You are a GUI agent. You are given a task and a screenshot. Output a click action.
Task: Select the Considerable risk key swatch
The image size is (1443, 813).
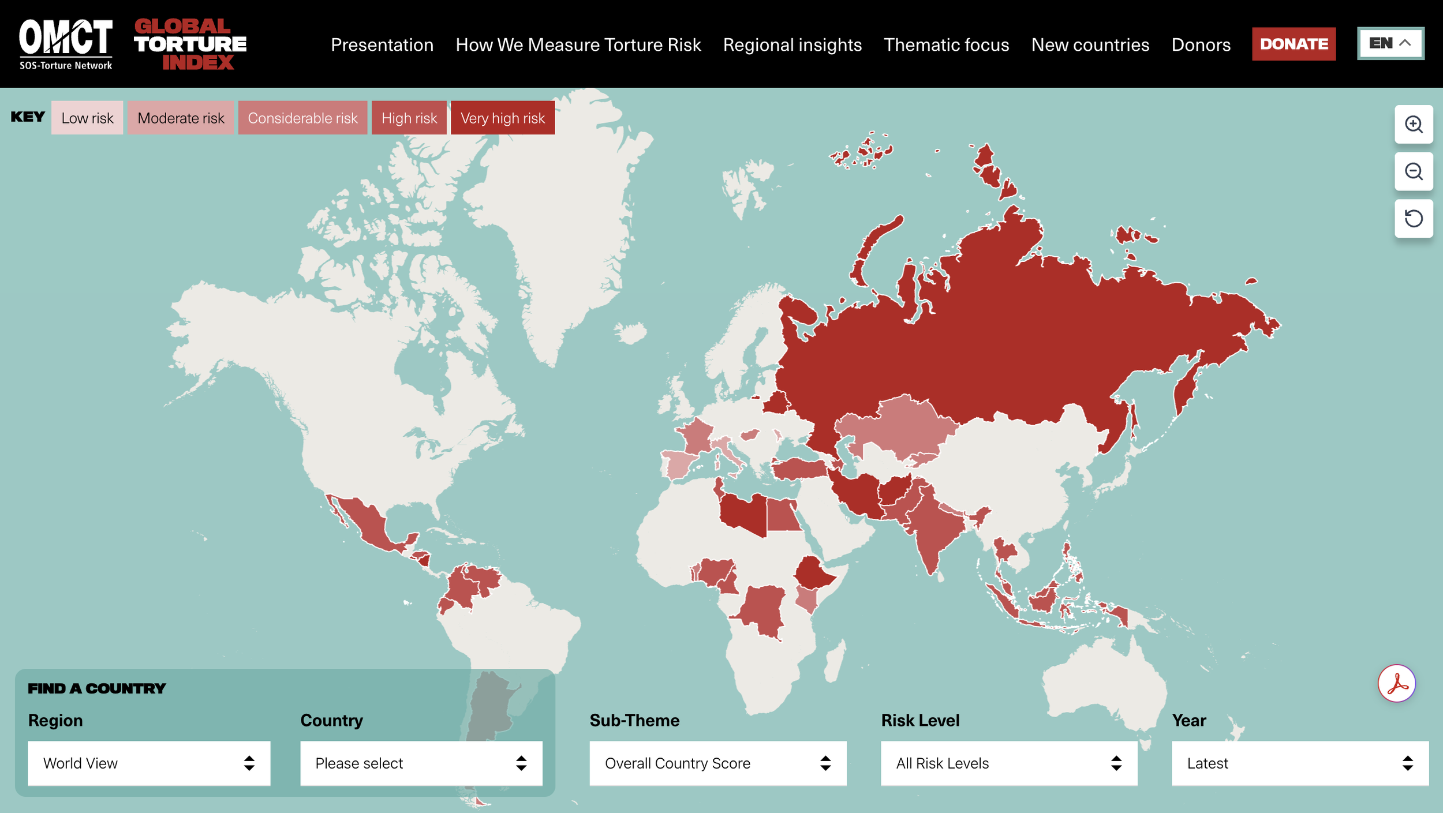pos(302,118)
